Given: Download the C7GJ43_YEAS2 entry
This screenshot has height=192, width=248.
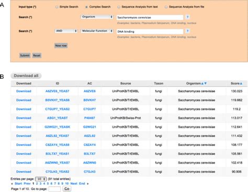Looking at the screenshot, I should [x=24, y=172].
